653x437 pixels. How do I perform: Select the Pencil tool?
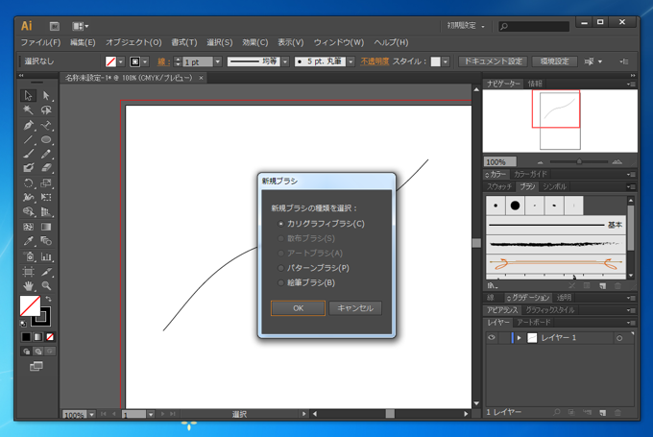[46, 154]
